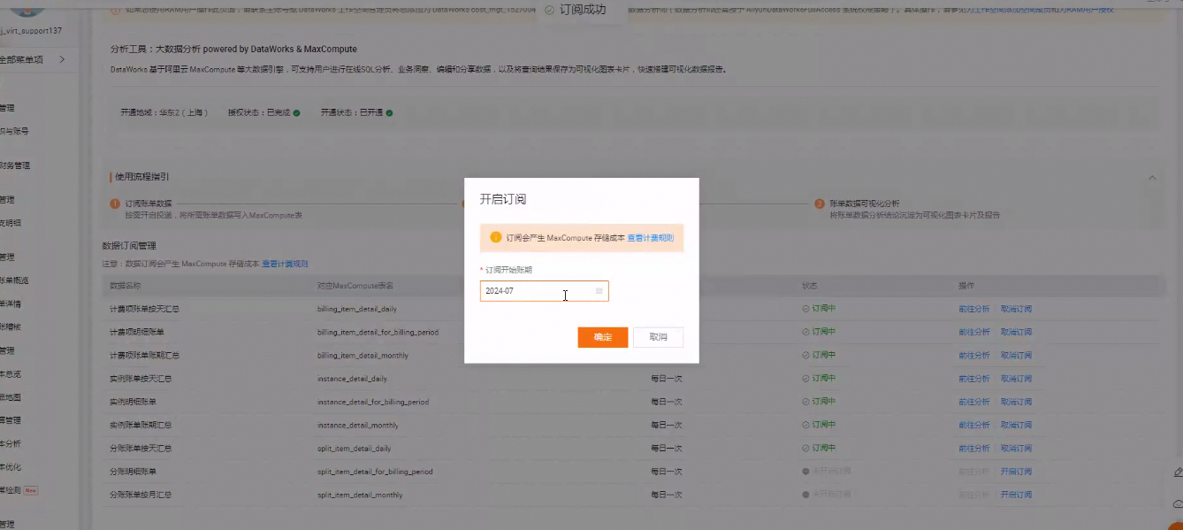Image resolution: width=1183 pixels, height=530 pixels.
Task: Open 本优化 item in the left sidebar
Action: (11, 466)
